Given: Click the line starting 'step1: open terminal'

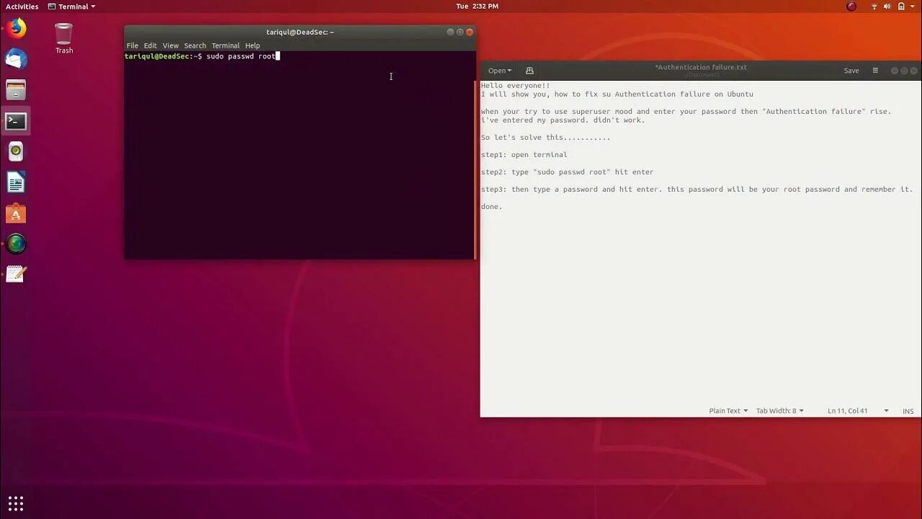Looking at the screenshot, I should [524, 155].
